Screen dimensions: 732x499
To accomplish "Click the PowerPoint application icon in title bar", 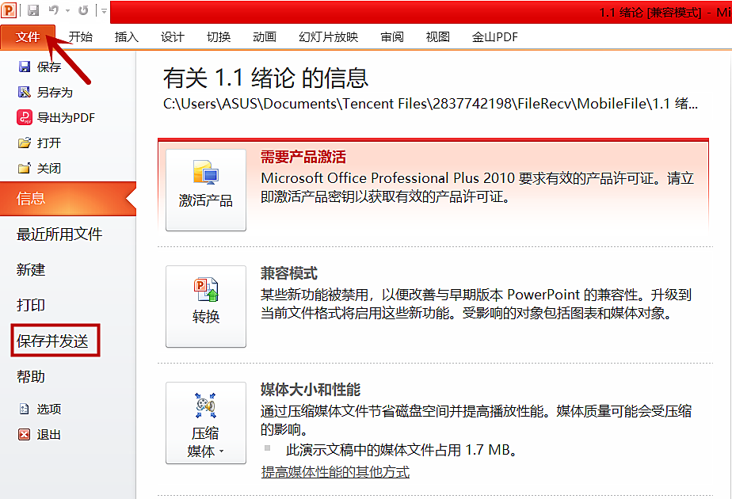I will coord(9,10).
